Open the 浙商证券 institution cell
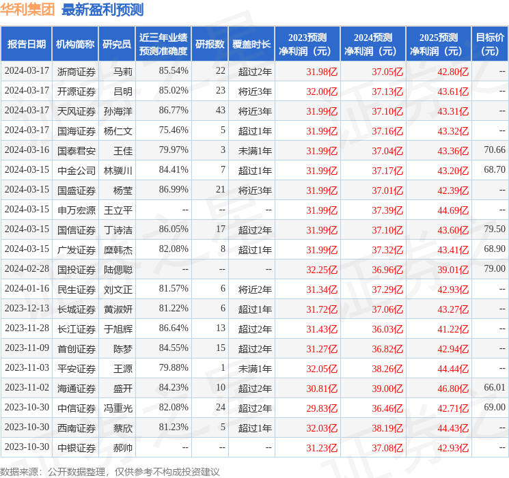 click(77, 72)
